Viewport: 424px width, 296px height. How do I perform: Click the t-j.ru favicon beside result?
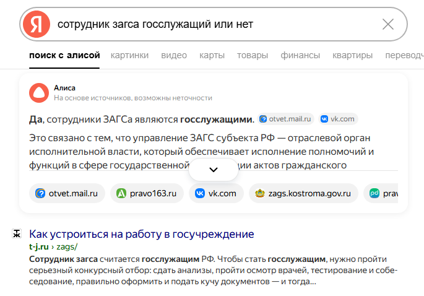pos(17,234)
